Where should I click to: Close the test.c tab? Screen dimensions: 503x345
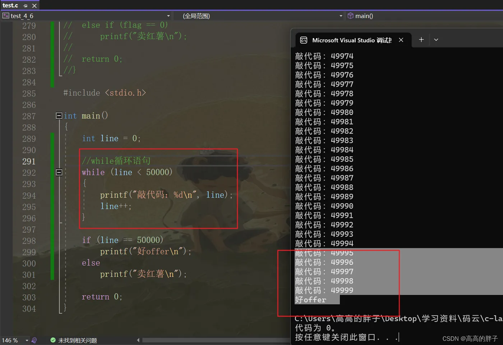point(34,6)
